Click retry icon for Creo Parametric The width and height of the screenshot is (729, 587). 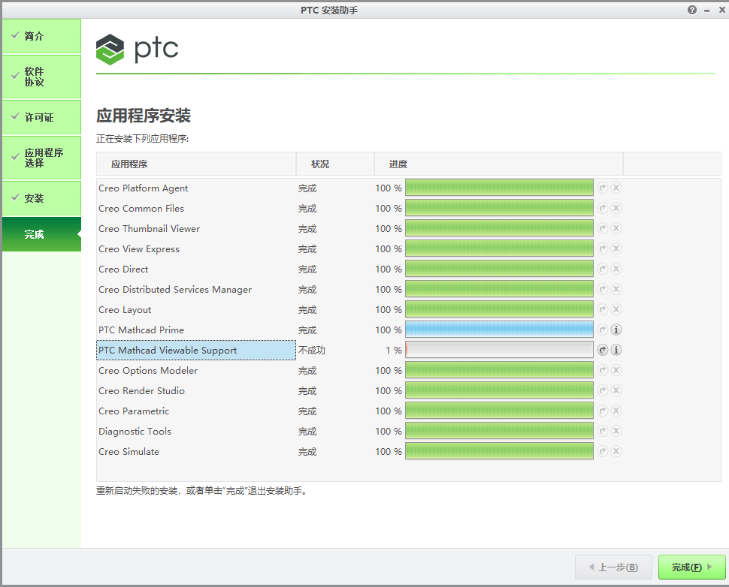pyautogui.click(x=603, y=411)
